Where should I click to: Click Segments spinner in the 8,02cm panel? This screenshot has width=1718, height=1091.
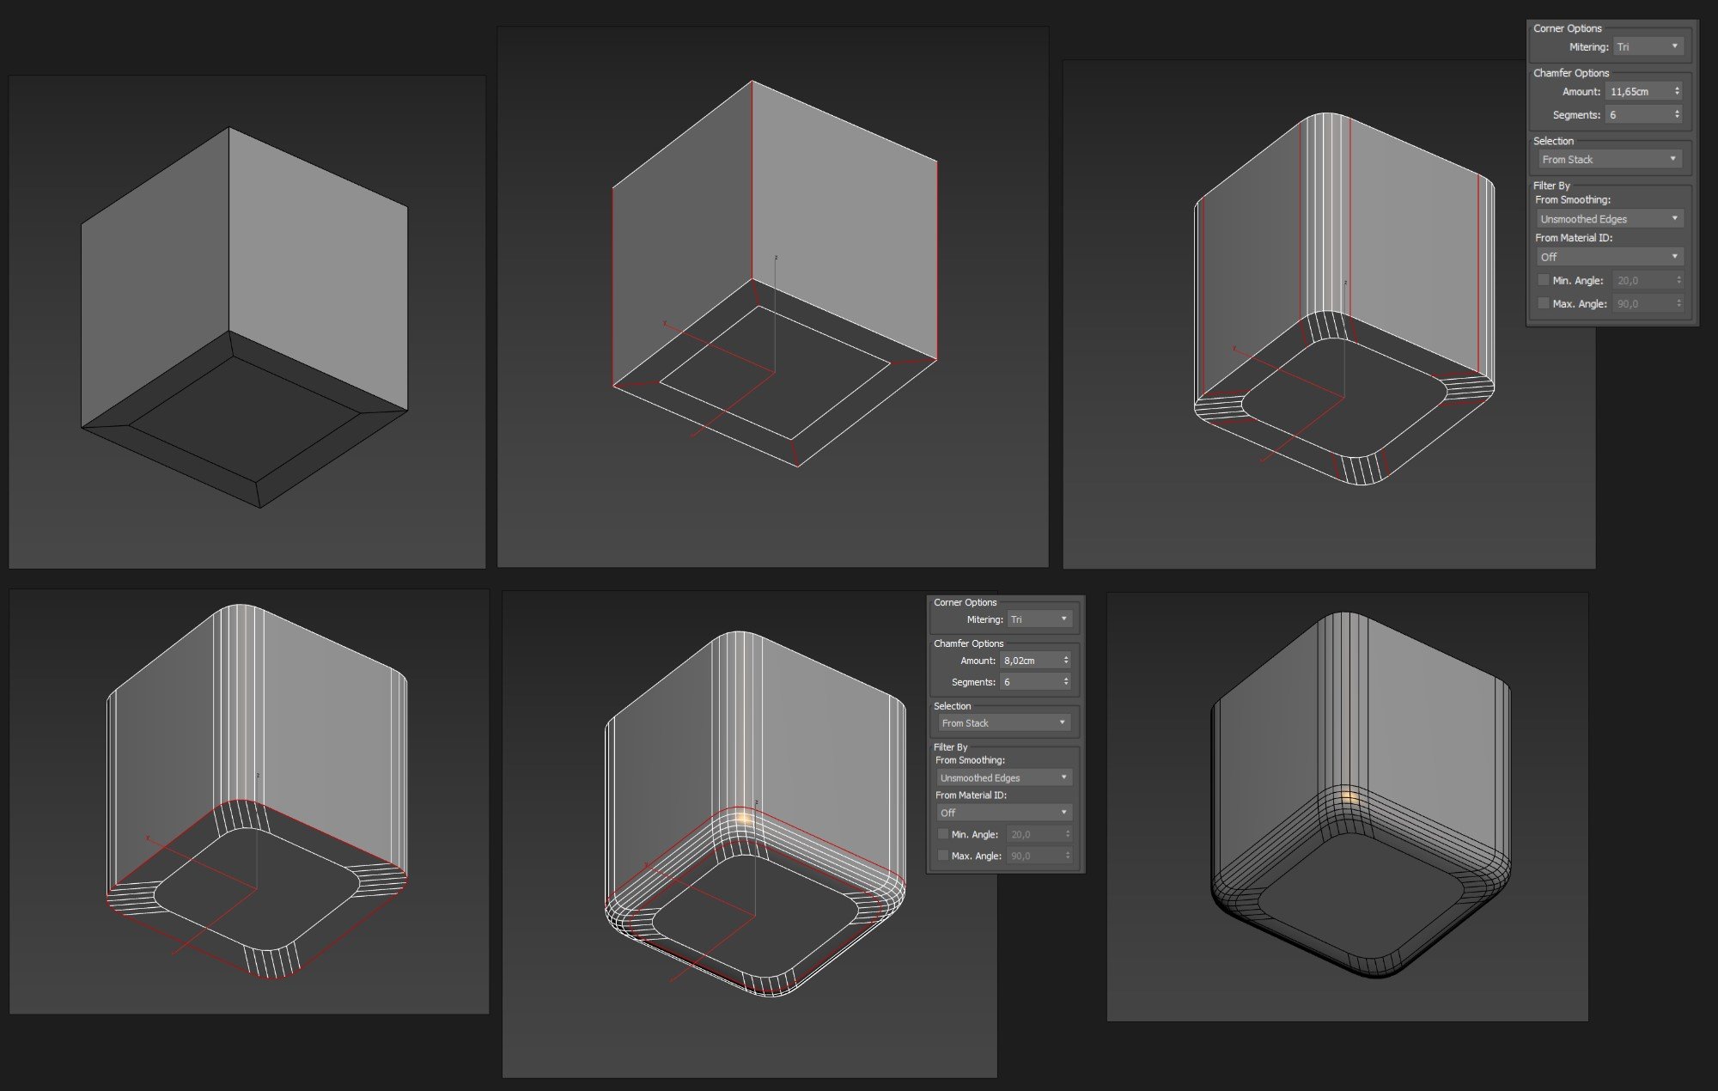tap(1066, 682)
